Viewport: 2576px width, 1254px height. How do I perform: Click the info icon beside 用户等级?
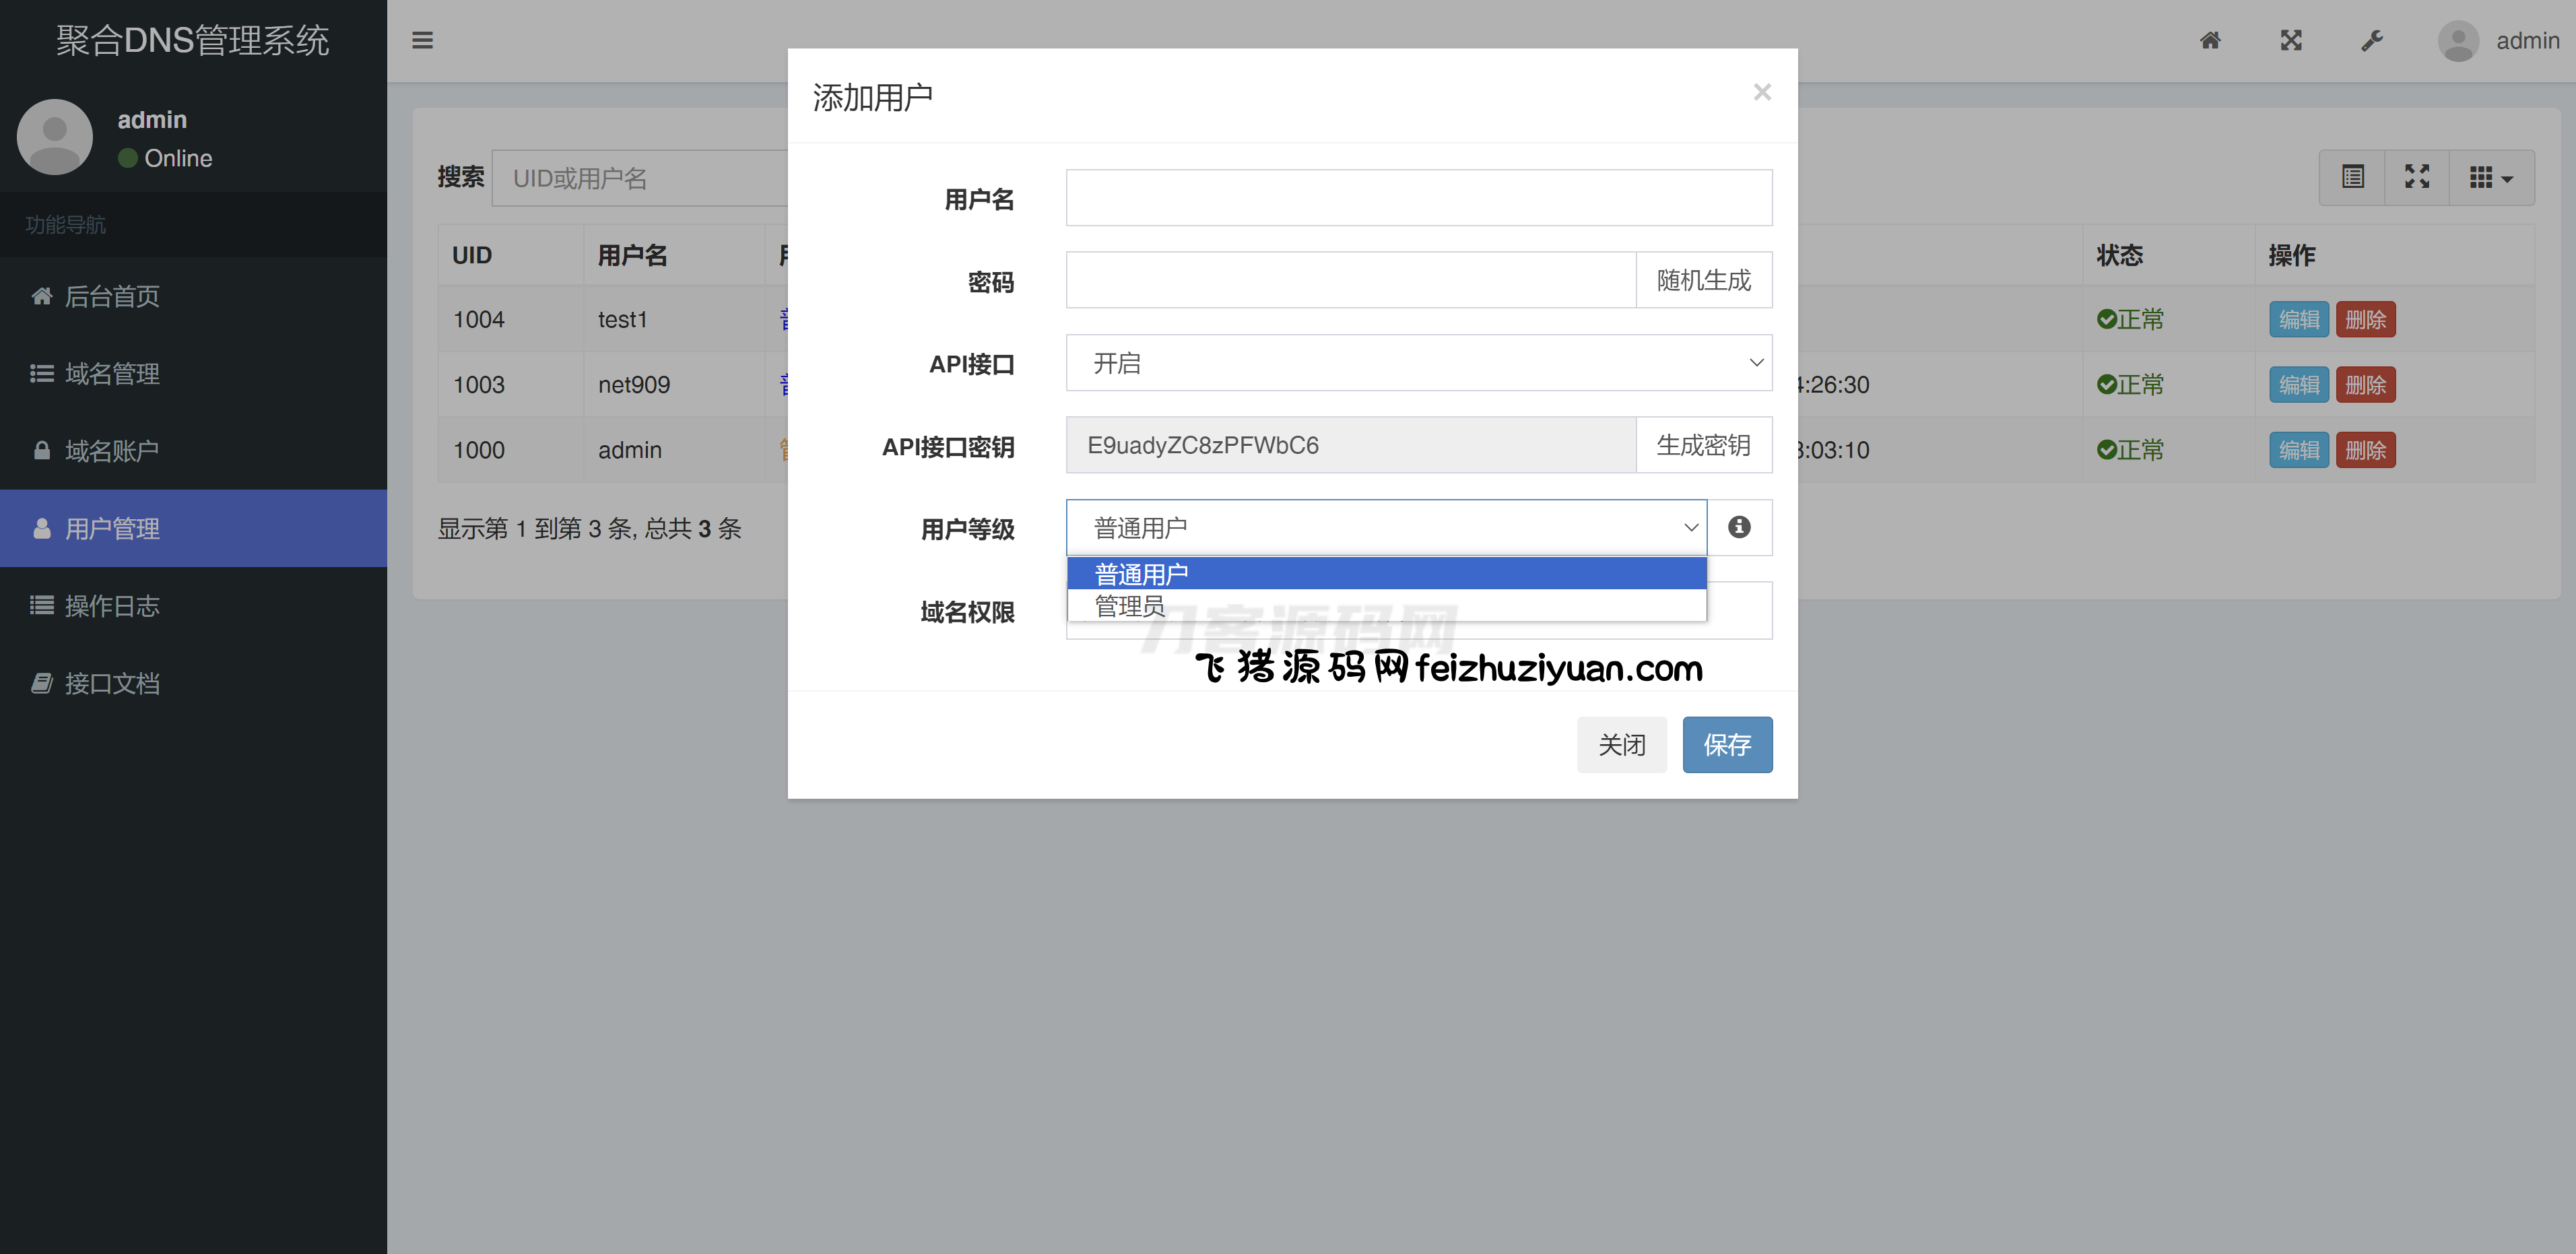point(1739,527)
